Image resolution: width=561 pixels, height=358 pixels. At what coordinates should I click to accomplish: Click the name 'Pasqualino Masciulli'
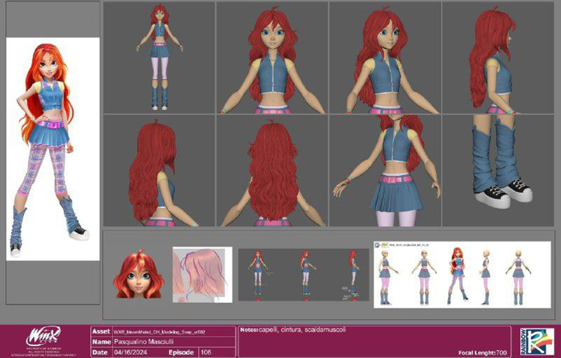pyautogui.click(x=144, y=342)
